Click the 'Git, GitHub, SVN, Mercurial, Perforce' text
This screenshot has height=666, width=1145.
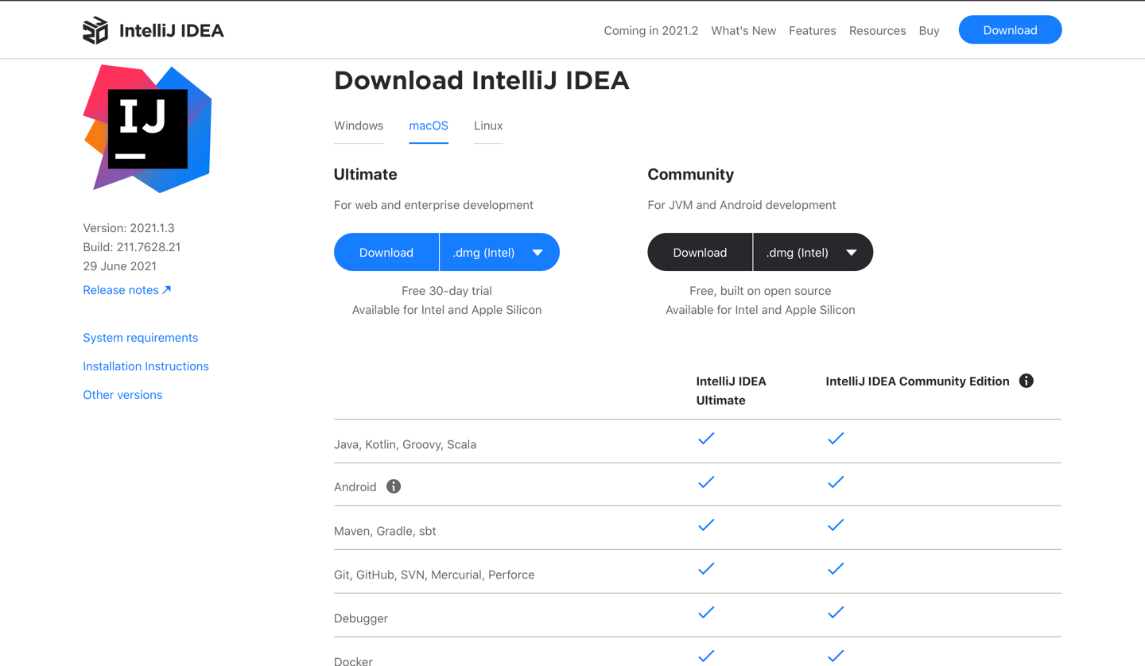[434, 575]
